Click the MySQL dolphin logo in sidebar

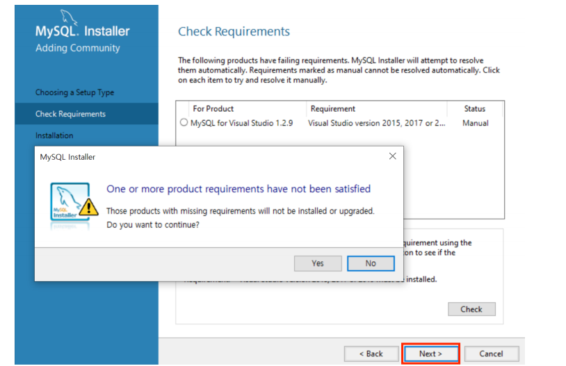coord(68,17)
